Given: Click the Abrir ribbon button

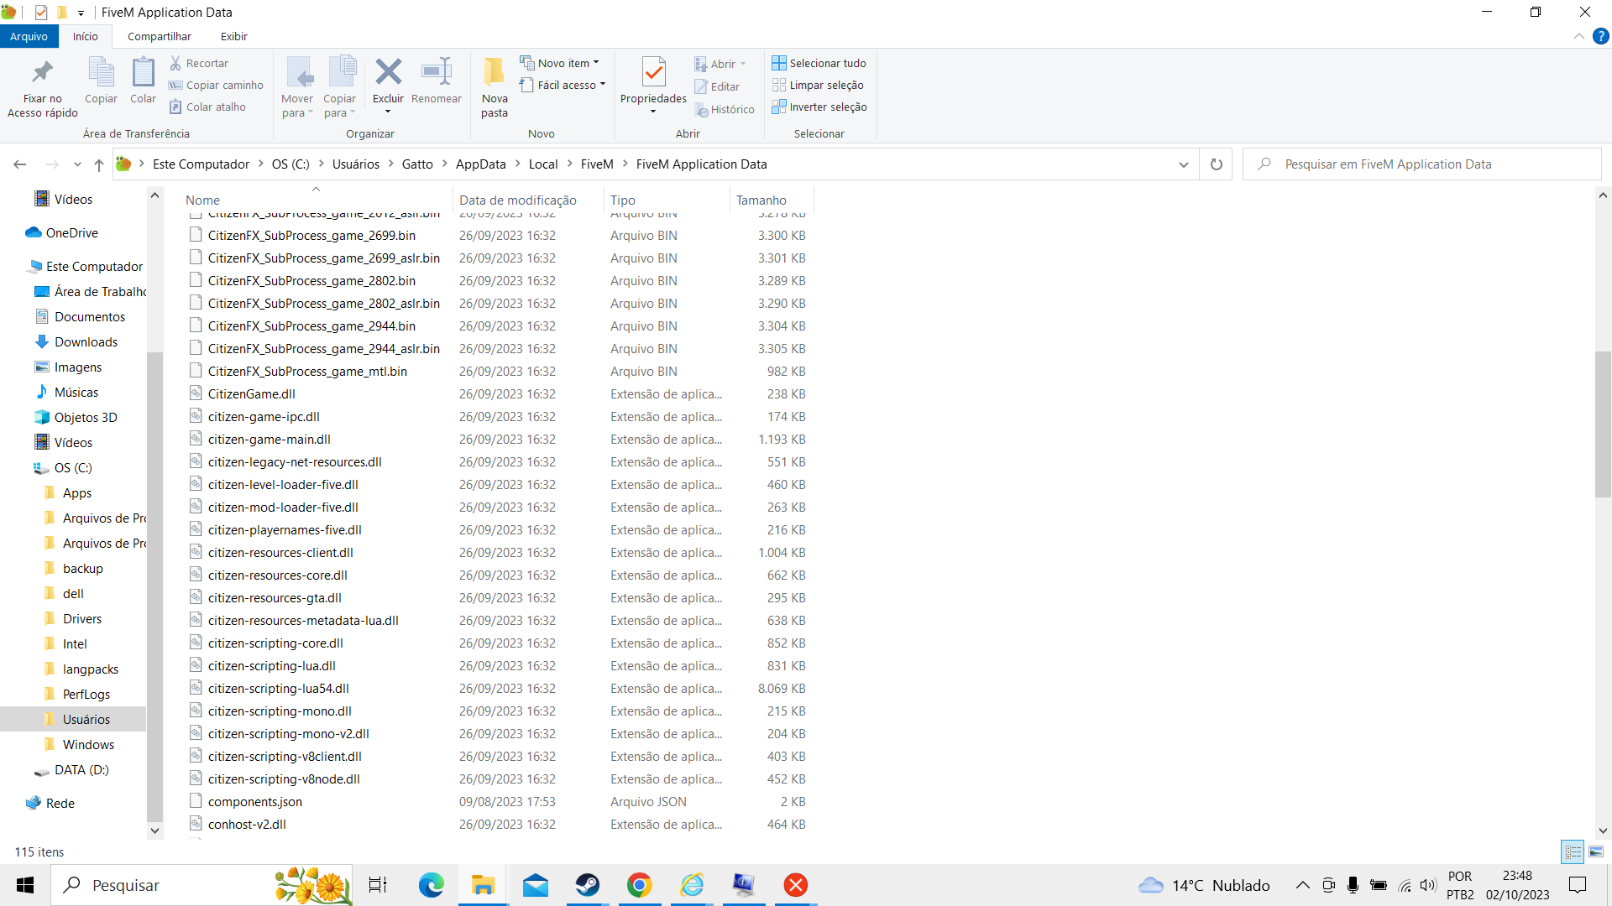Looking at the screenshot, I should pyautogui.click(x=720, y=64).
